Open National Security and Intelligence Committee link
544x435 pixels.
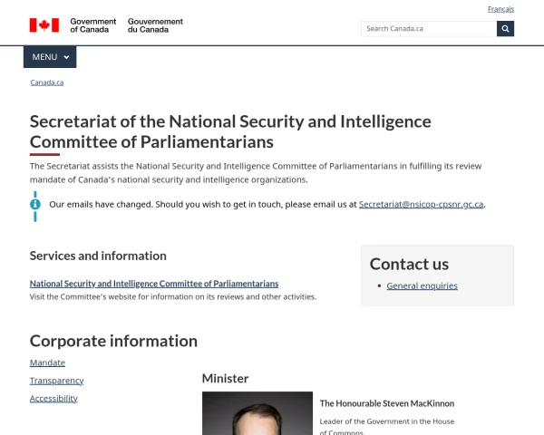point(154,284)
